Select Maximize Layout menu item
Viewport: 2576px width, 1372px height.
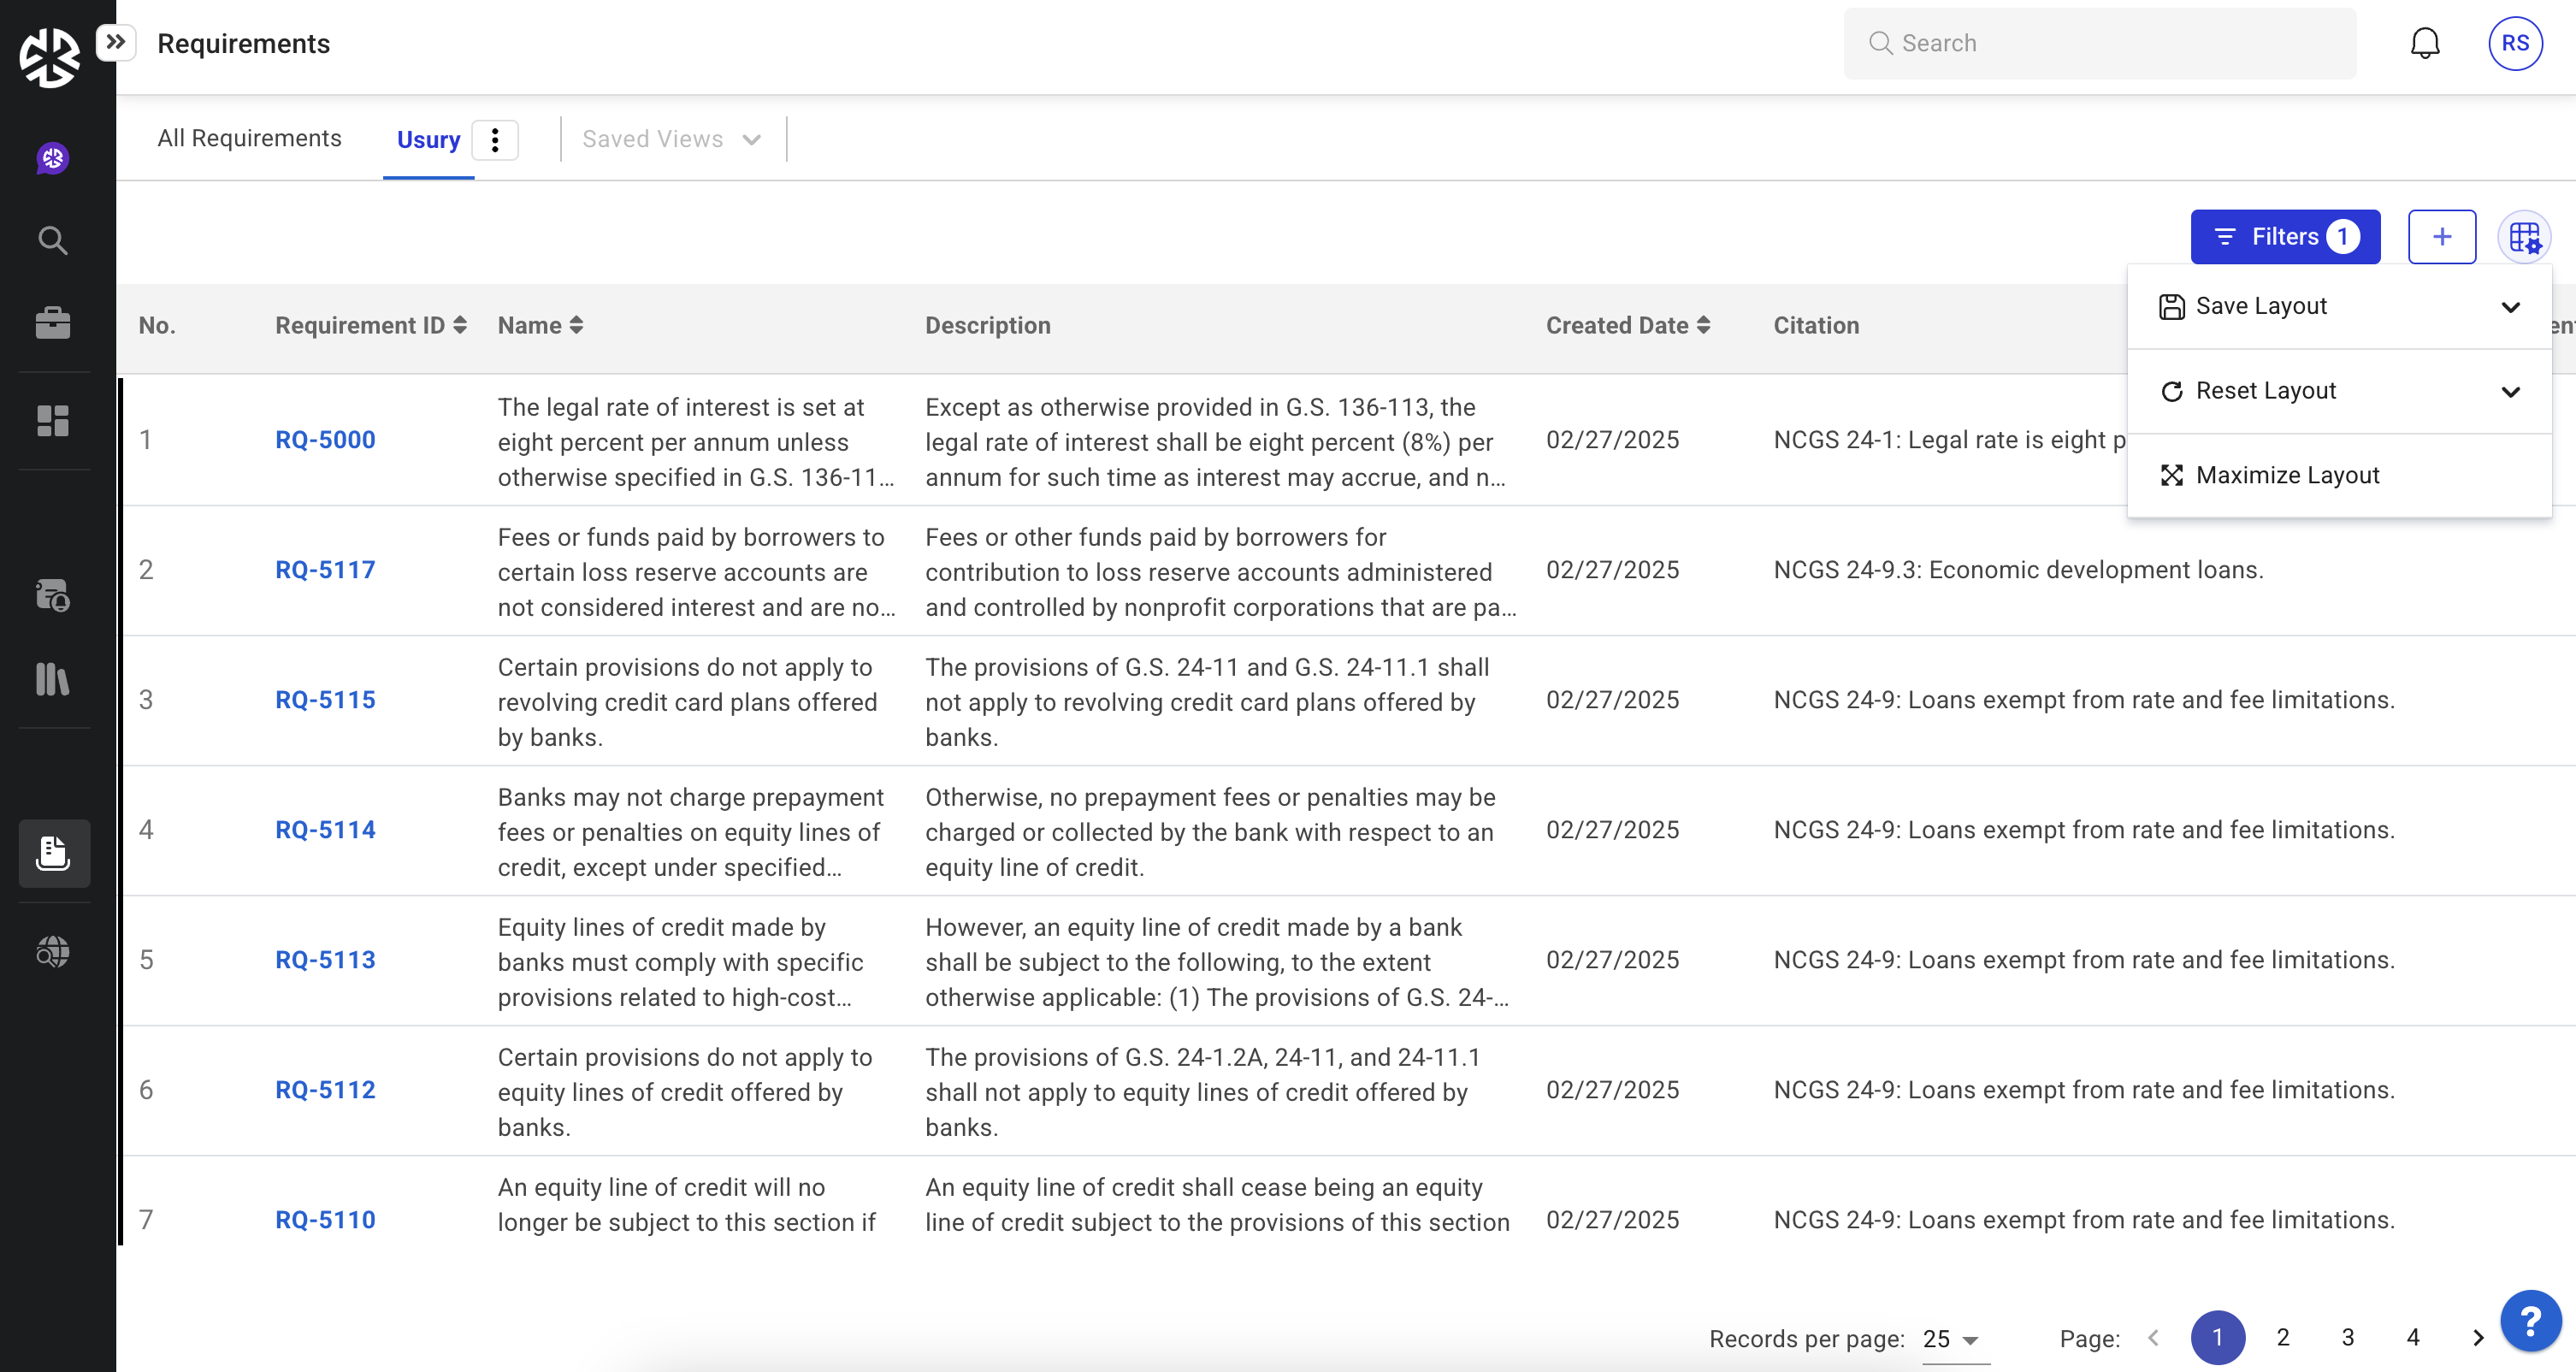(x=2287, y=475)
